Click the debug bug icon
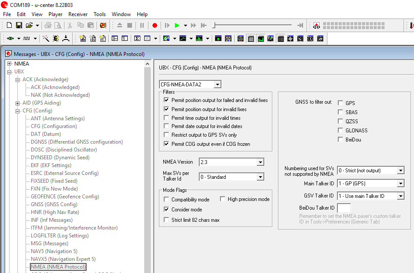Image resolution: width=414 pixels, height=273 pixels. (x=56, y=39)
